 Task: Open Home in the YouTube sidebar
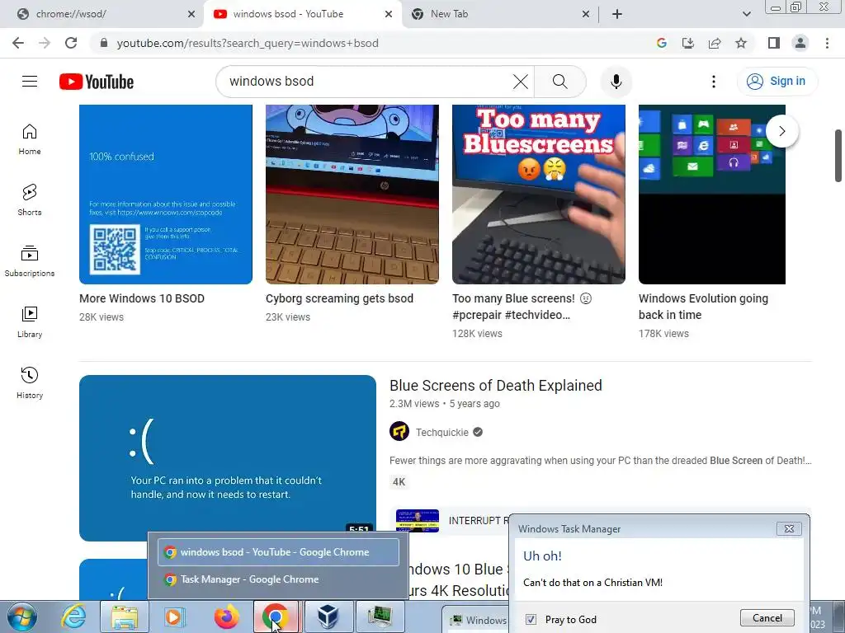click(30, 139)
